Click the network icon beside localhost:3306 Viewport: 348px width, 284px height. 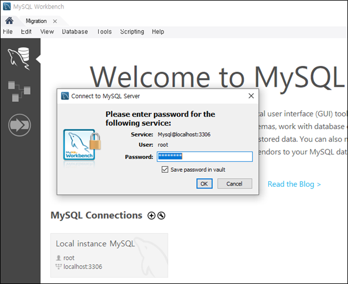(58, 267)
